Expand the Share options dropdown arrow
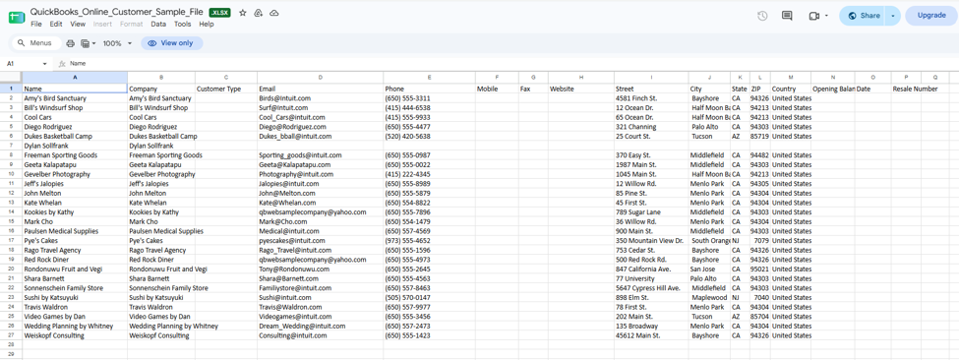 [893, 16]
